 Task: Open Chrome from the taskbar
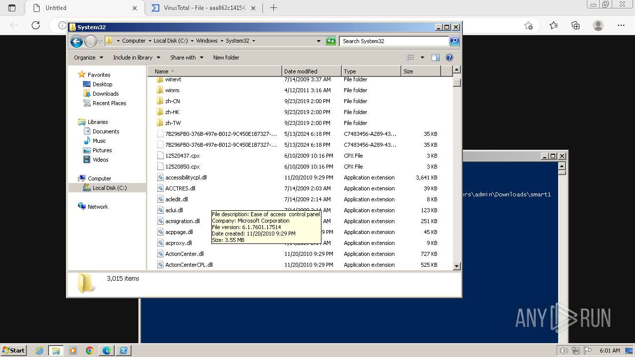tap(90, 351)
